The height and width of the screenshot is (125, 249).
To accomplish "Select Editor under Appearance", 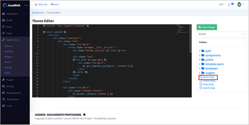I will (7, 73).
